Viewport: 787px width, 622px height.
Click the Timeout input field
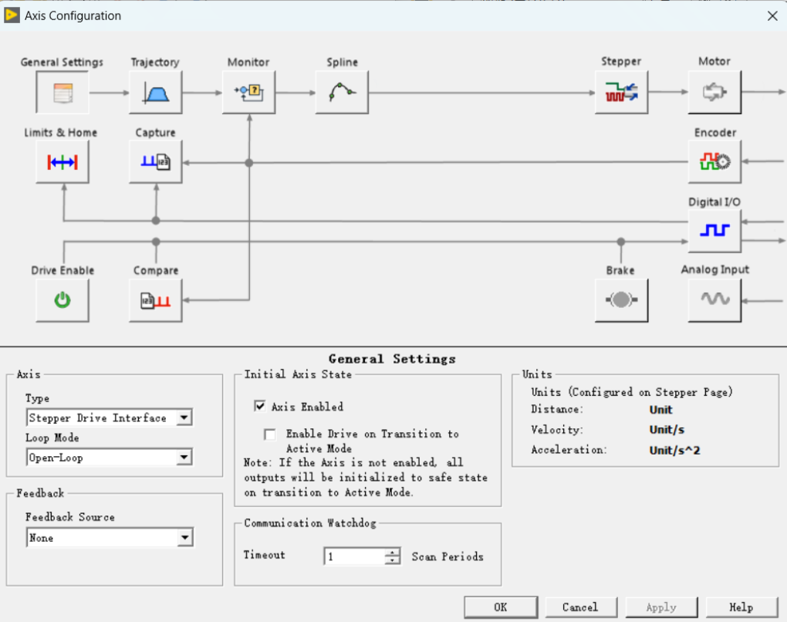coord(354,556)
